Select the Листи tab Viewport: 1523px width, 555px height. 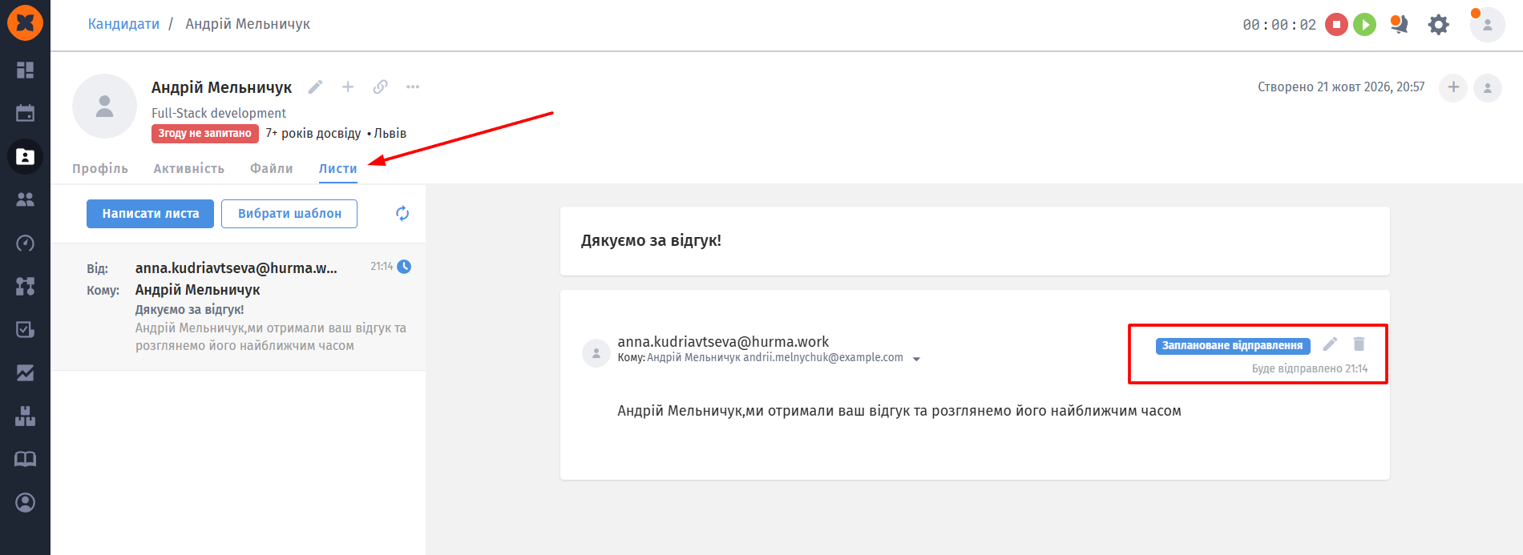coord(338,169)
